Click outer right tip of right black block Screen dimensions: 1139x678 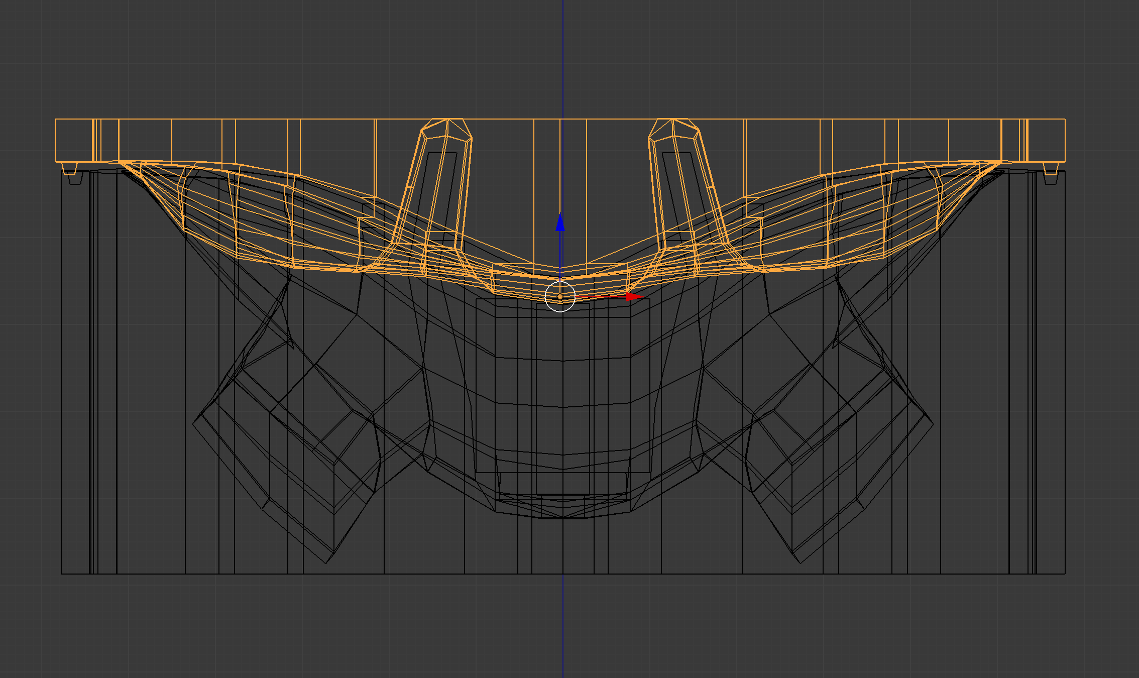pyautogui.click(x=933, y=423)
